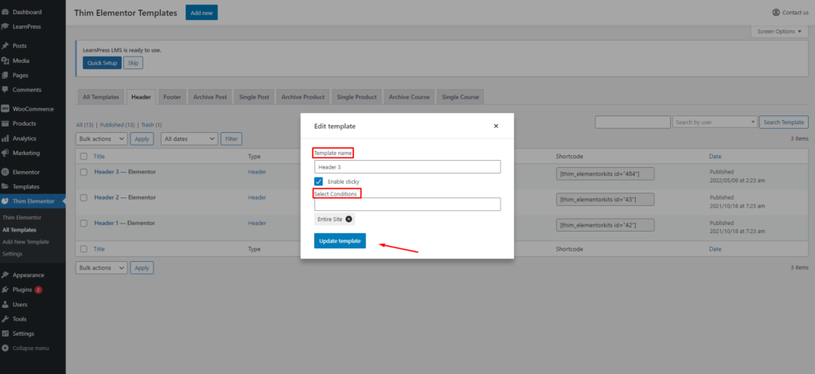
Task: Switch to the Single Post tab
Action: pyautogui.click(x=254, y=97)
